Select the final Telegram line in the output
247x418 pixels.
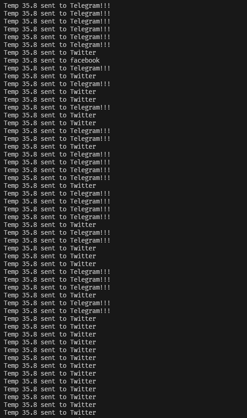pyautogui.click(x=57, y=311)
